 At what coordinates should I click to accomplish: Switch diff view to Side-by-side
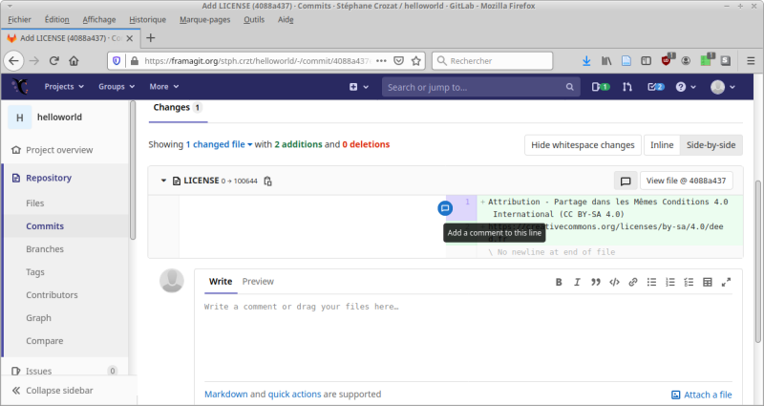(x=711, y=145)
